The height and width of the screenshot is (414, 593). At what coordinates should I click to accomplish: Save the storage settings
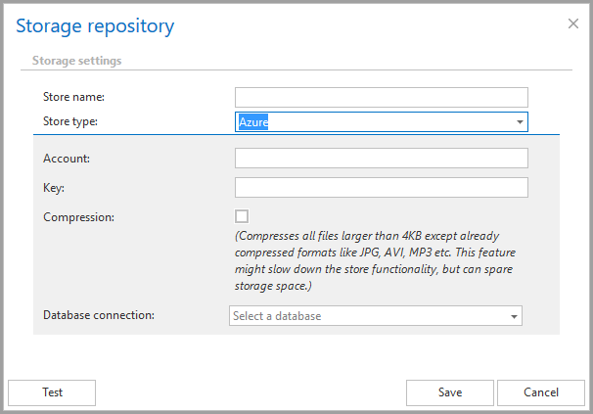(449, 392)
